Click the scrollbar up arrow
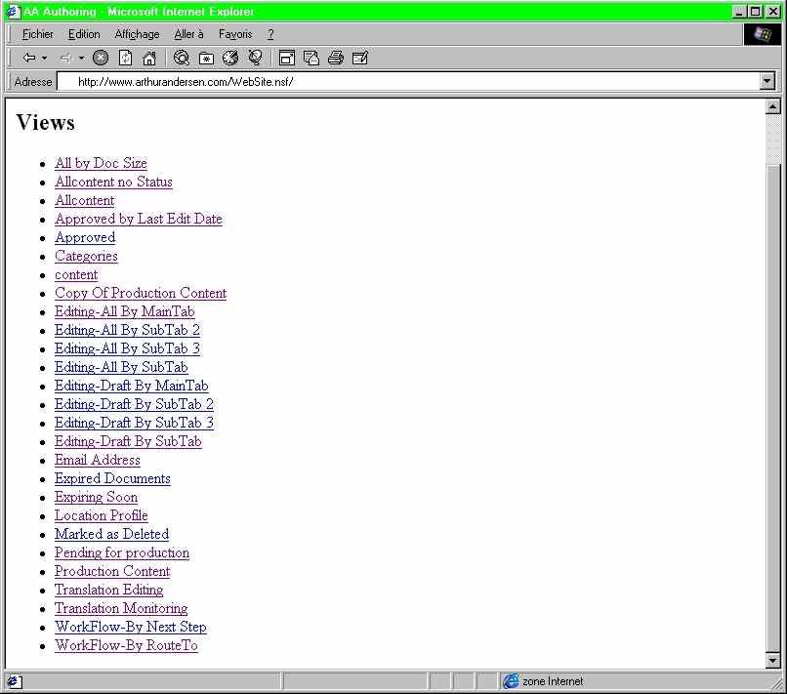Image resolution: width=787 pixels, height=694 pixels. (x=773, y=106)
